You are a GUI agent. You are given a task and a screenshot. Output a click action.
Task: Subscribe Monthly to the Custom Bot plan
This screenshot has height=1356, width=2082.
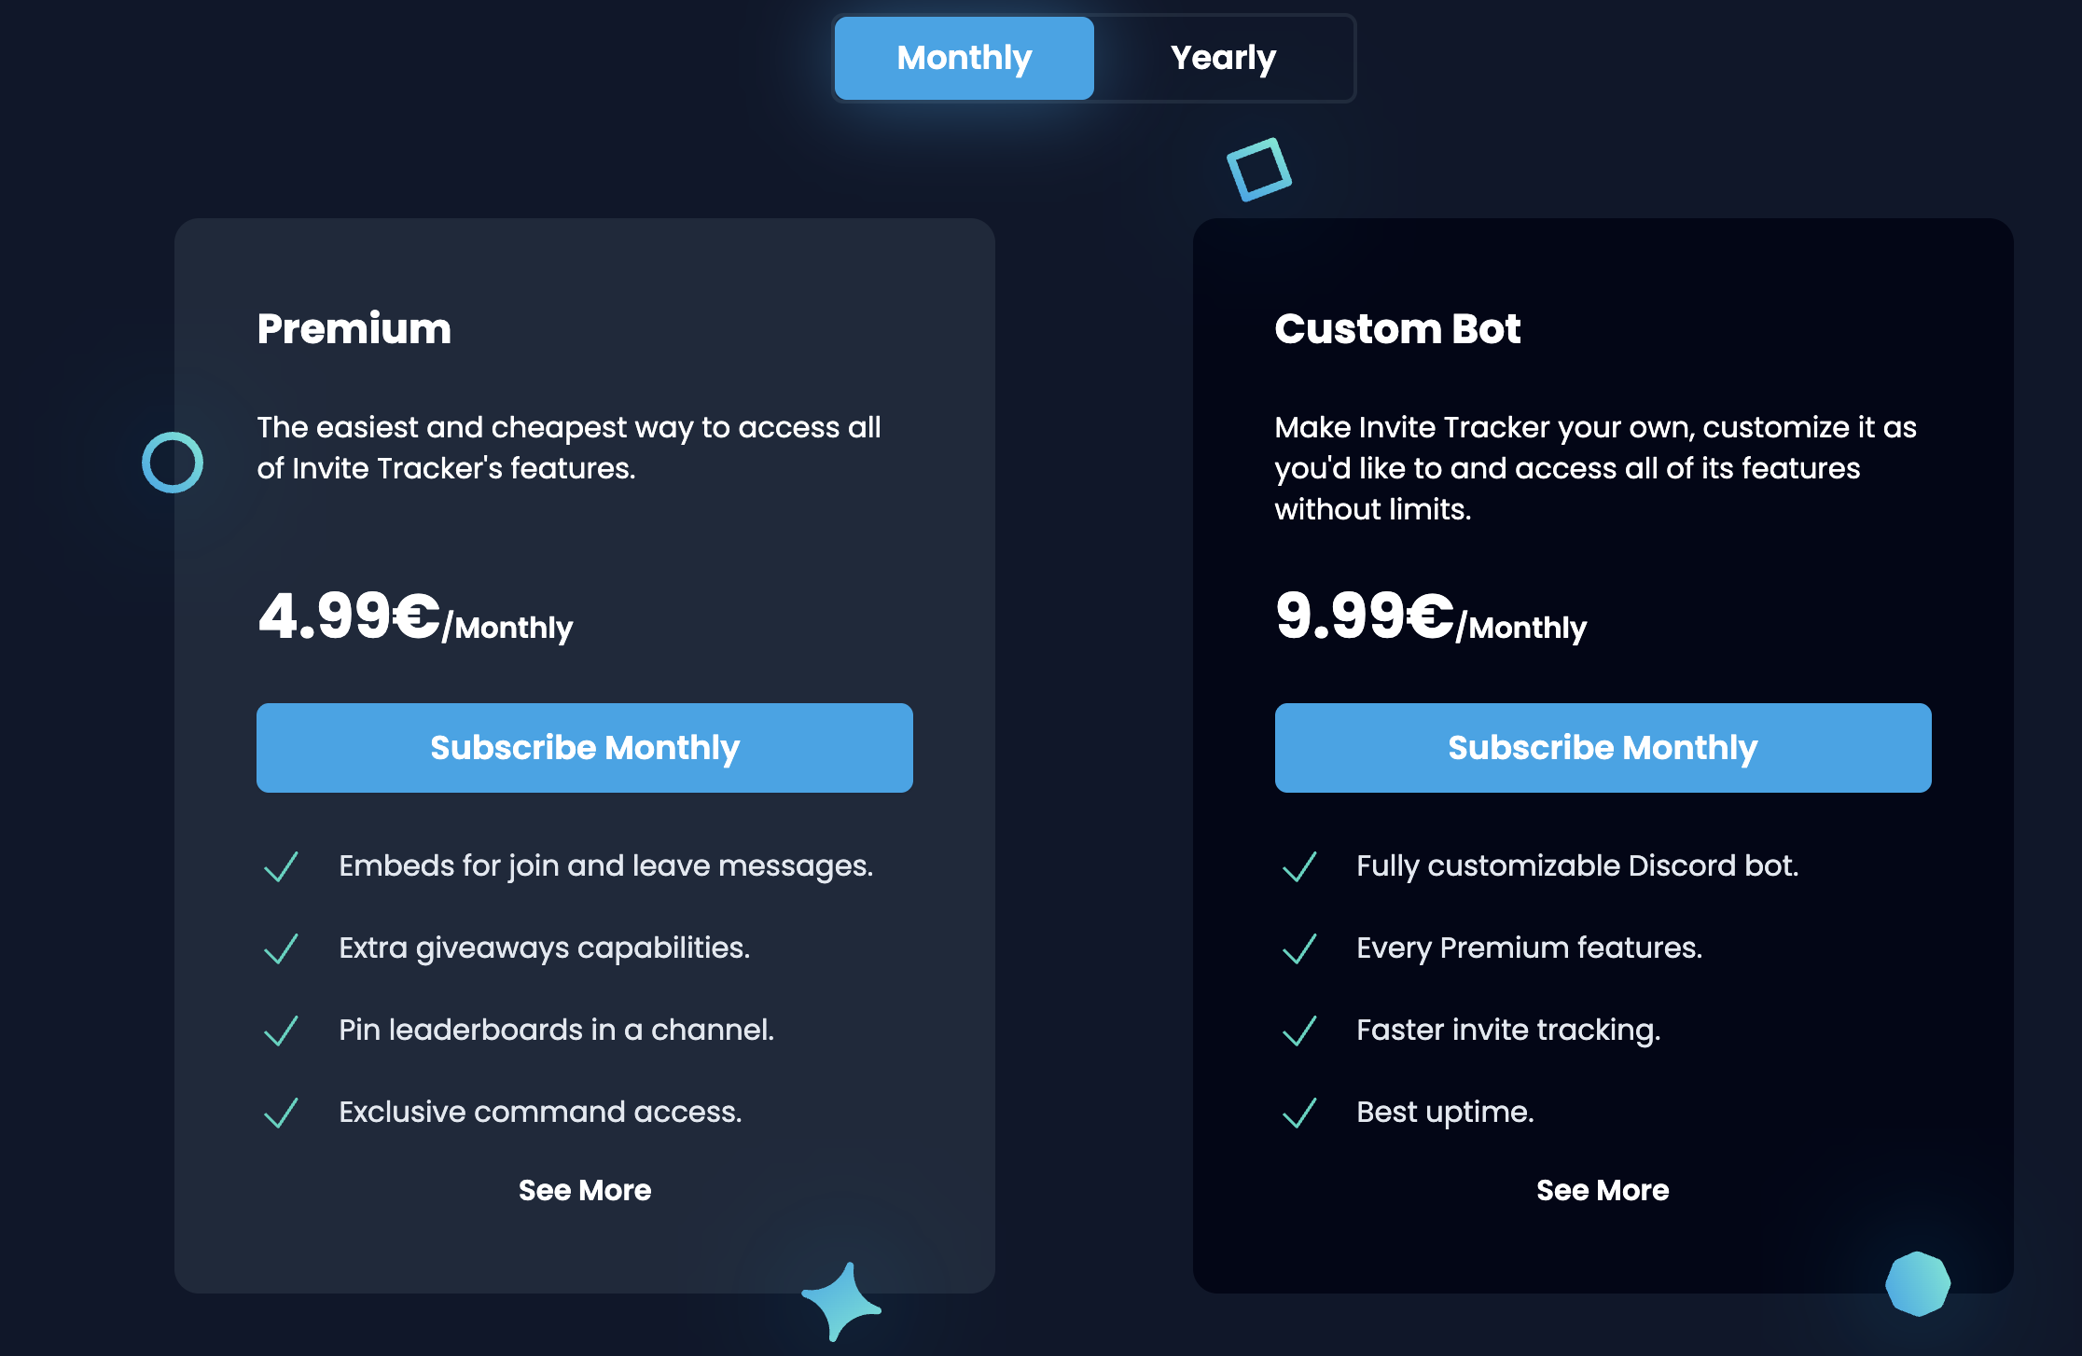pos(1603,748)
